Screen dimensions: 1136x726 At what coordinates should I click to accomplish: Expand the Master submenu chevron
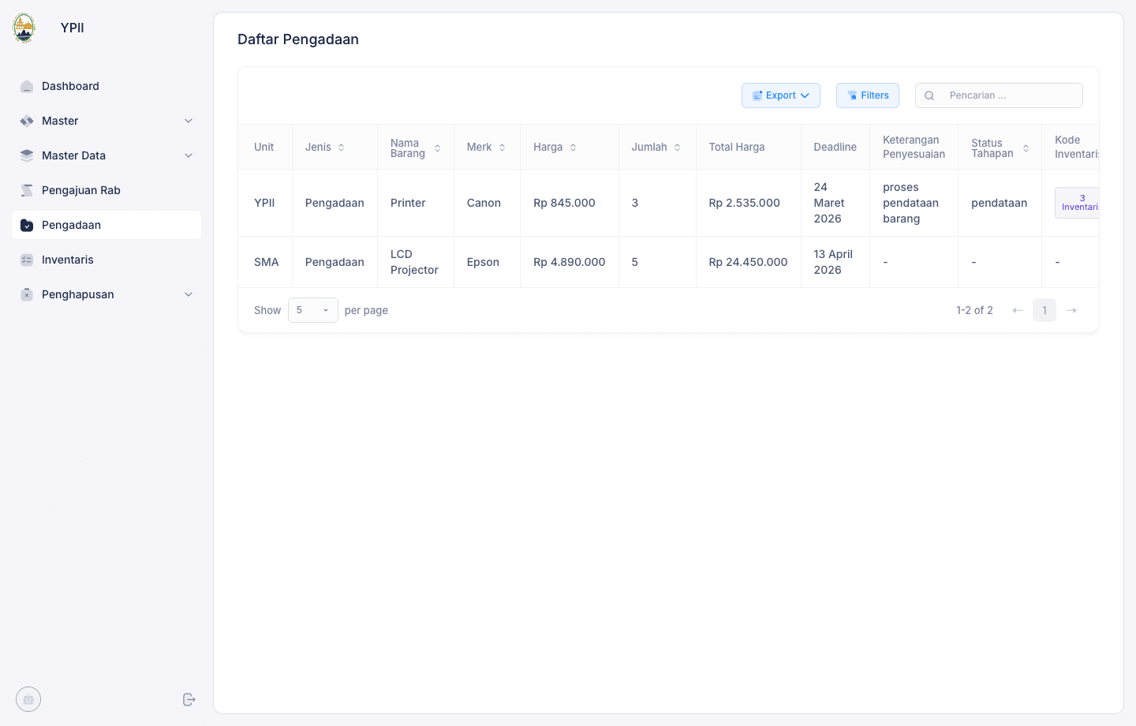click(x=189, y=121)
